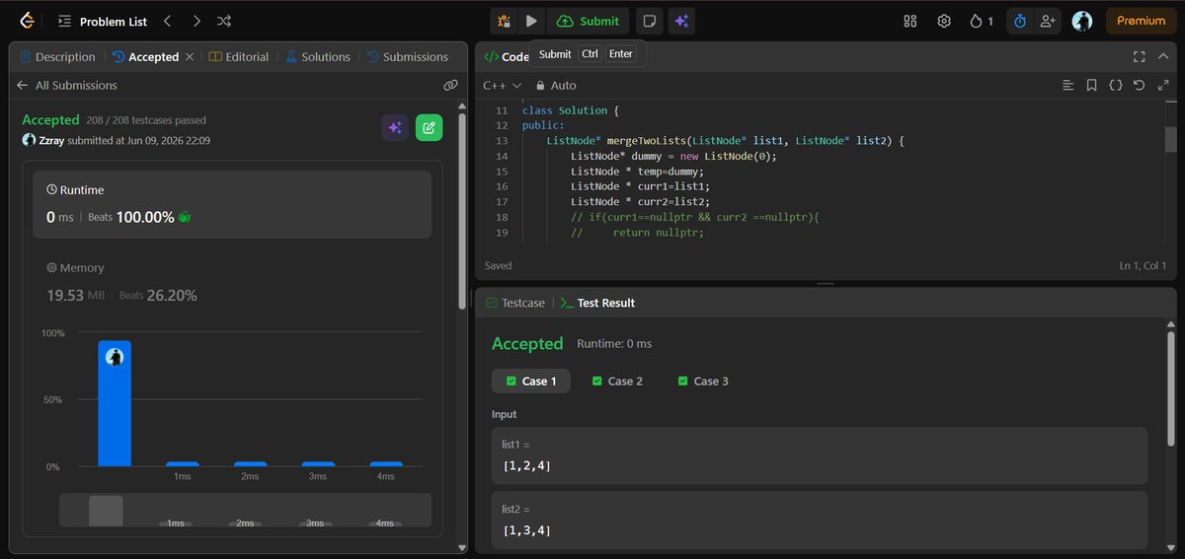Close the Accepted tab
The width and height of the screenshot is (1185, 559).
(190, 57)
